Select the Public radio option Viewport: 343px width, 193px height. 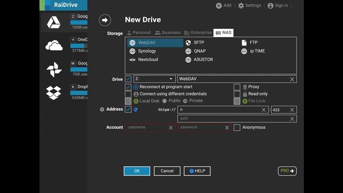pyautogui.click(x=165, y=101)
